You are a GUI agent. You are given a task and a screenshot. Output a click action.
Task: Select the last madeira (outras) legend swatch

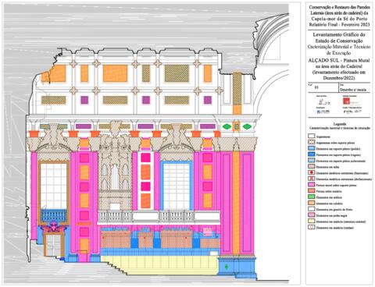(x=312, y=227)
